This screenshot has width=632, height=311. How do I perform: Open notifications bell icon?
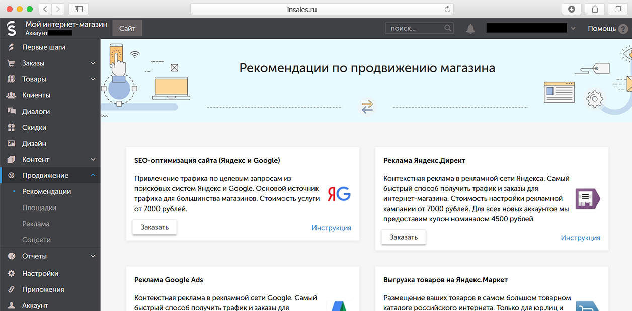pyautogui.click(x=470, y=29)
